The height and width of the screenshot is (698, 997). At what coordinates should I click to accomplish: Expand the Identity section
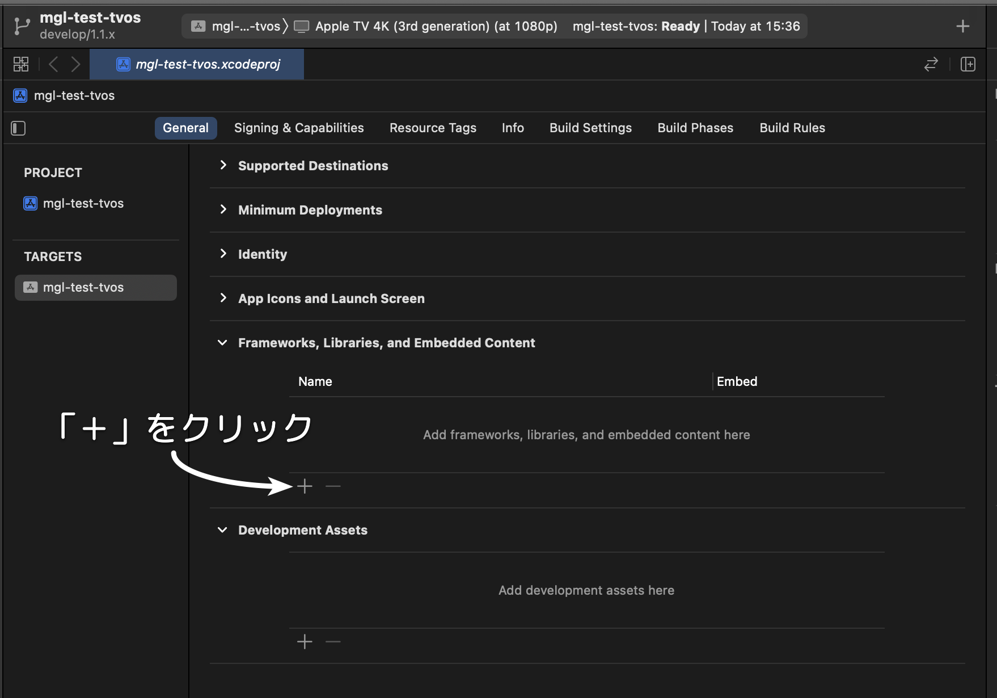223,254
